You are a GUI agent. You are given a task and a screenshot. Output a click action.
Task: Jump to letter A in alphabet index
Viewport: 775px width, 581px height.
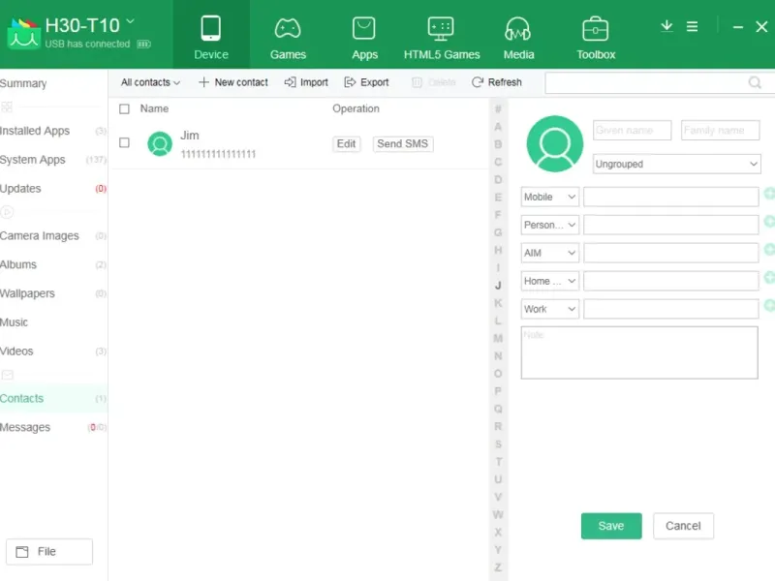tap(498, 127)
